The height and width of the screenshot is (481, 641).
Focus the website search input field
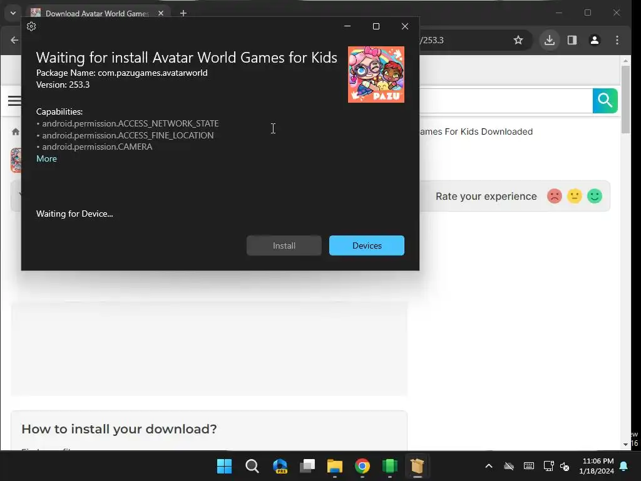click(506, 101)
